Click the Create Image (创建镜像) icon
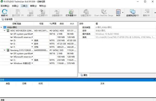Viewport: 156px width, 101px height. point(57,13)
